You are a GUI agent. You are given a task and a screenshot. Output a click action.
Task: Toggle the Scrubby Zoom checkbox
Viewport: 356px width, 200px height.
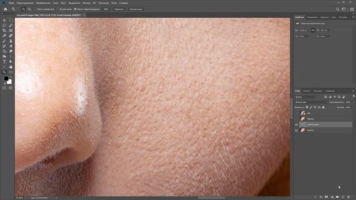75,9
